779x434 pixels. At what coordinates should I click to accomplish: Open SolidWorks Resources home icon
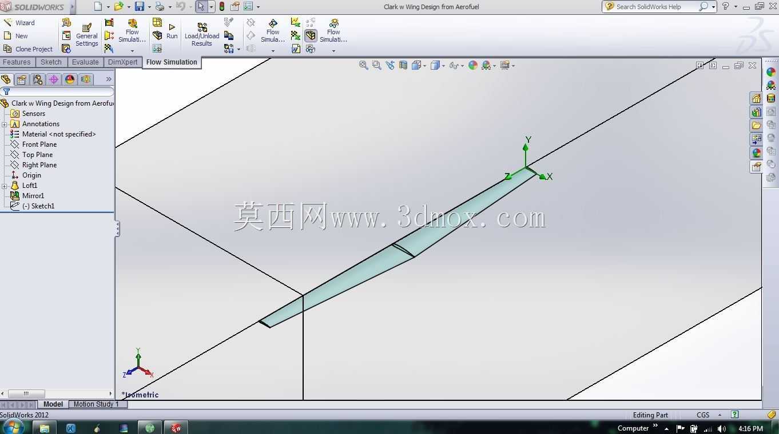point(756,99)
